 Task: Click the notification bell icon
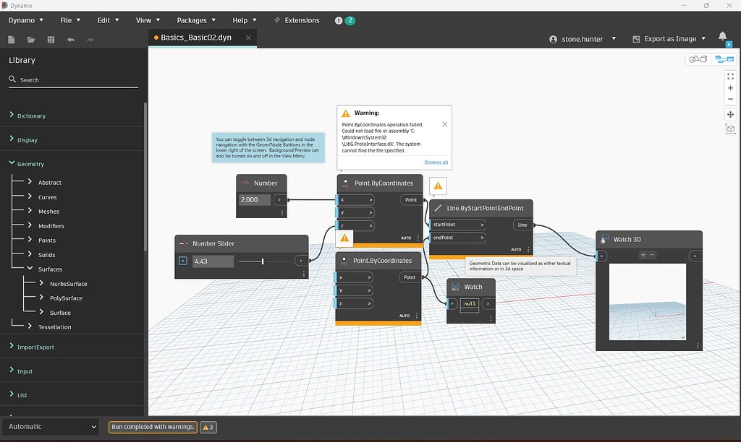723,35
